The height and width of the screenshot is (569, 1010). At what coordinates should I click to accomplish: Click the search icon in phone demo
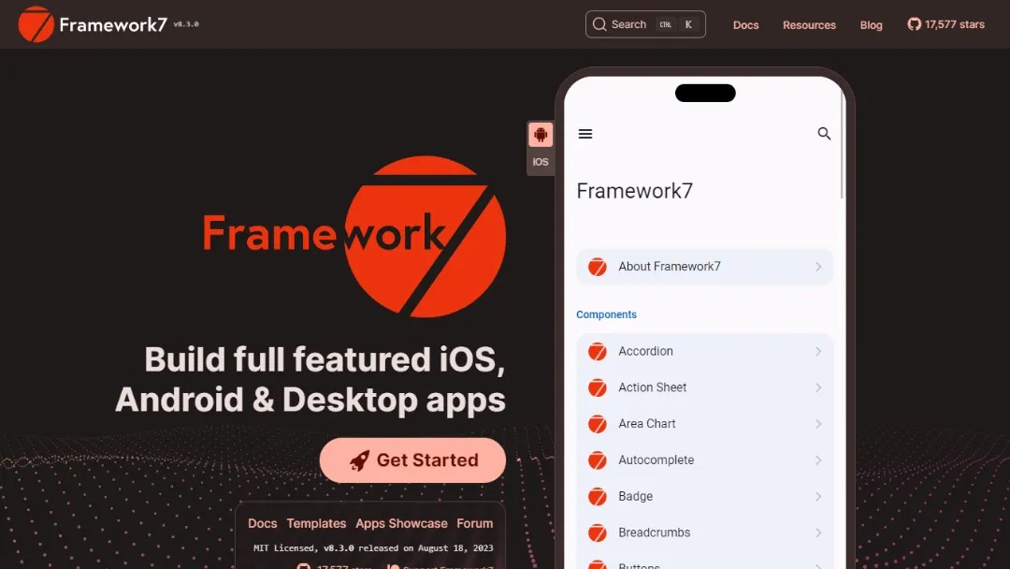[x=824, y=134]
